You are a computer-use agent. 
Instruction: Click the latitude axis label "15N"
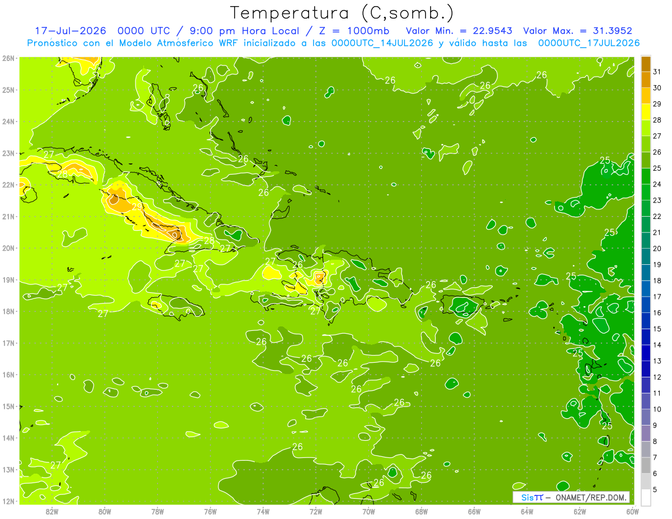pos(8,406)
